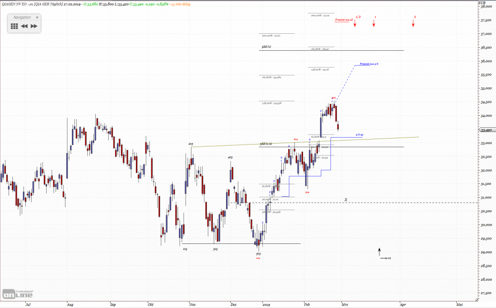
Task: Click the Nov label on the time axis
Action: point(192,305)
